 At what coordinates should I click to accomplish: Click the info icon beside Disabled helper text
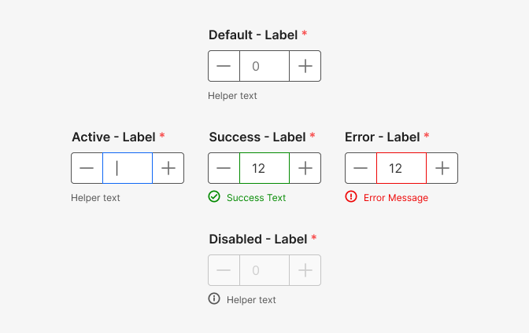[214, 298]
